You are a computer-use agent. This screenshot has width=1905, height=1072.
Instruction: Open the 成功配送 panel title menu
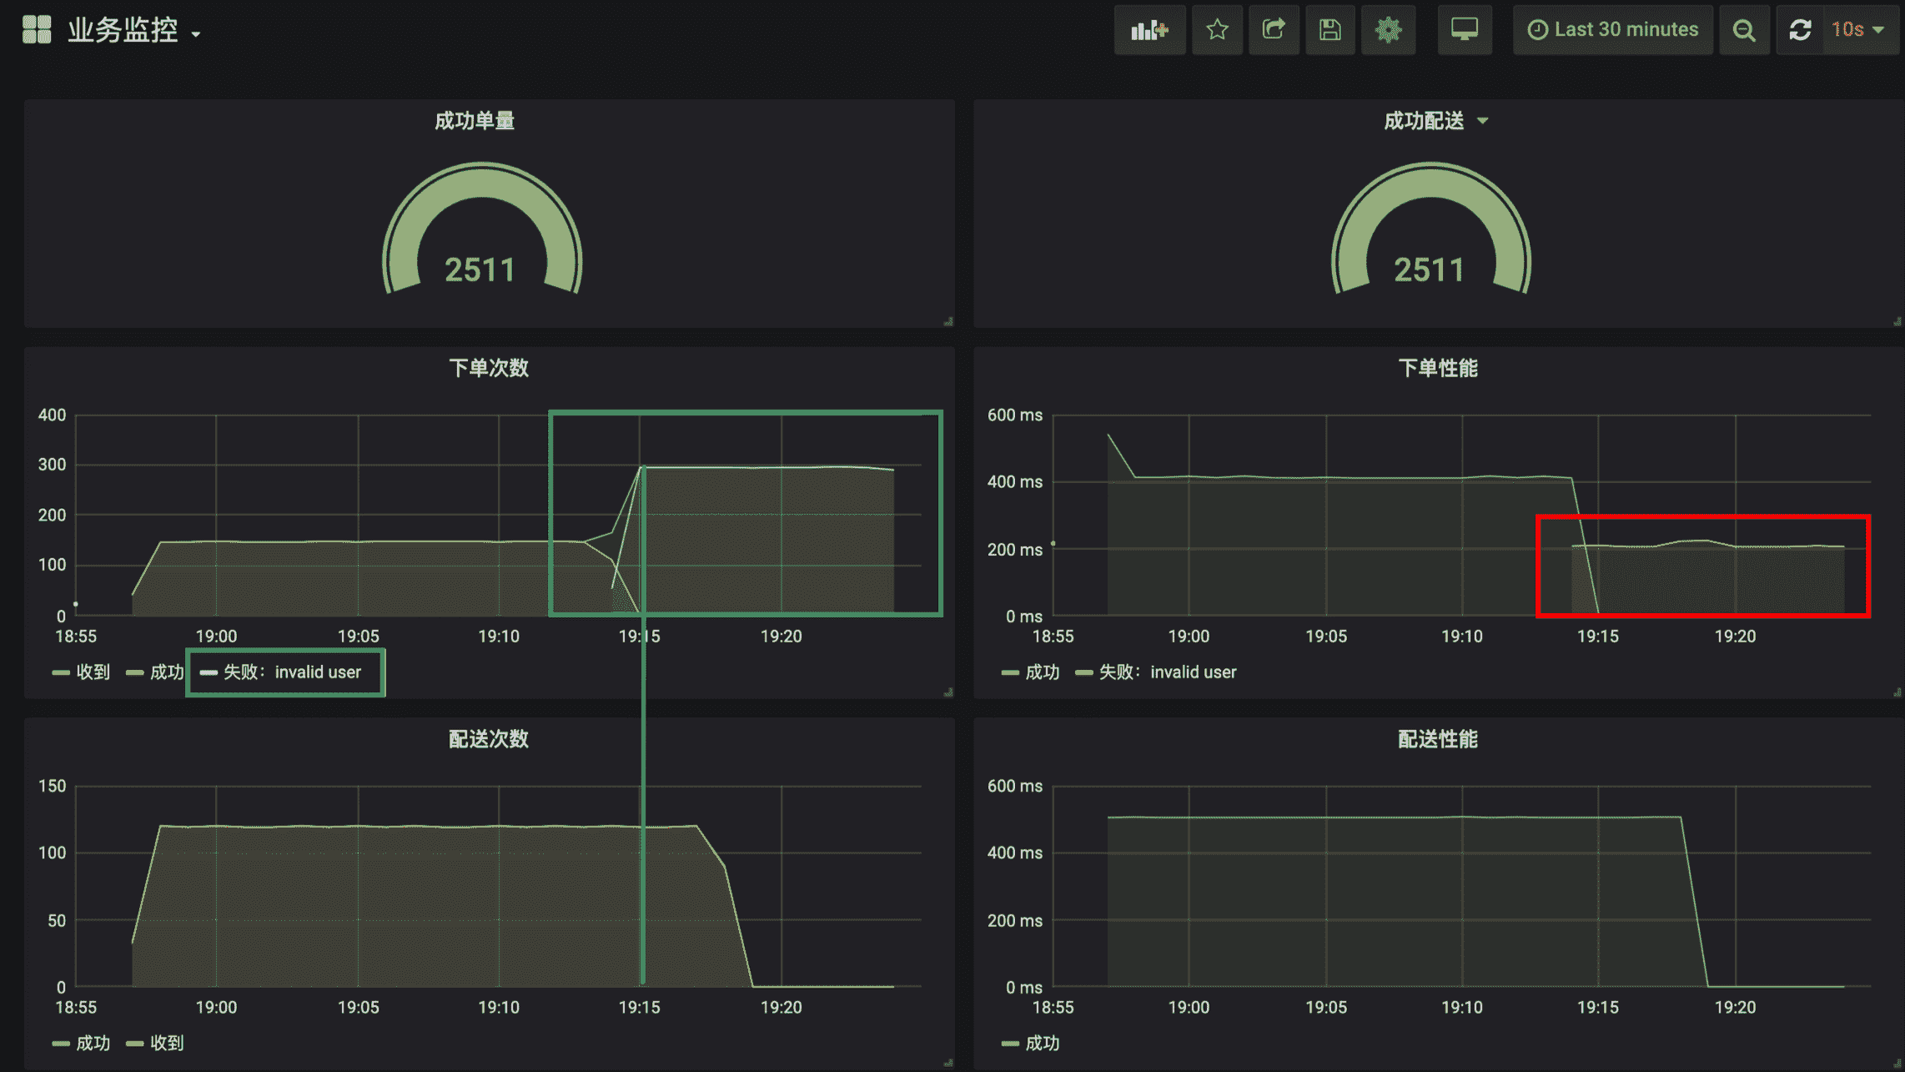point(1424,121)
